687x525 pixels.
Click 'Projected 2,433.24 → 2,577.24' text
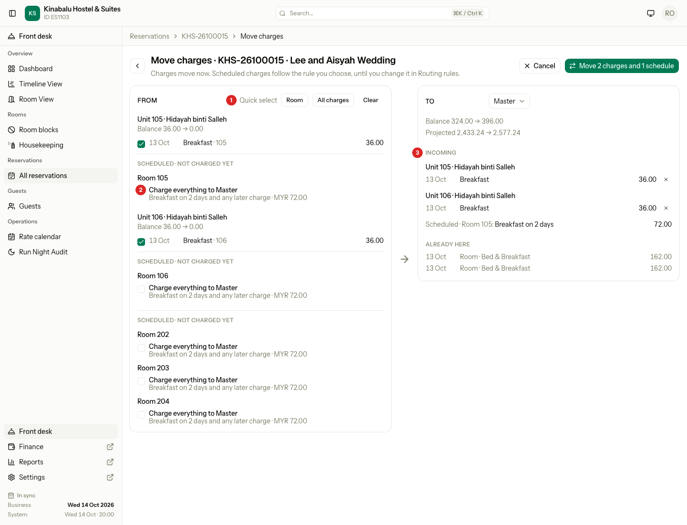(473, 133)
